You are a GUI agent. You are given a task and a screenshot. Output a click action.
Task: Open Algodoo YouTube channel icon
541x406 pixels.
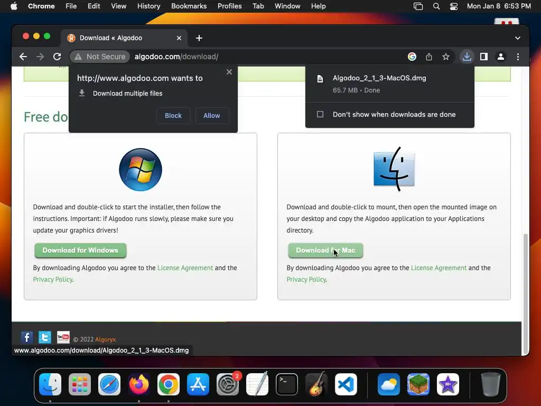[x=63, y=337]
